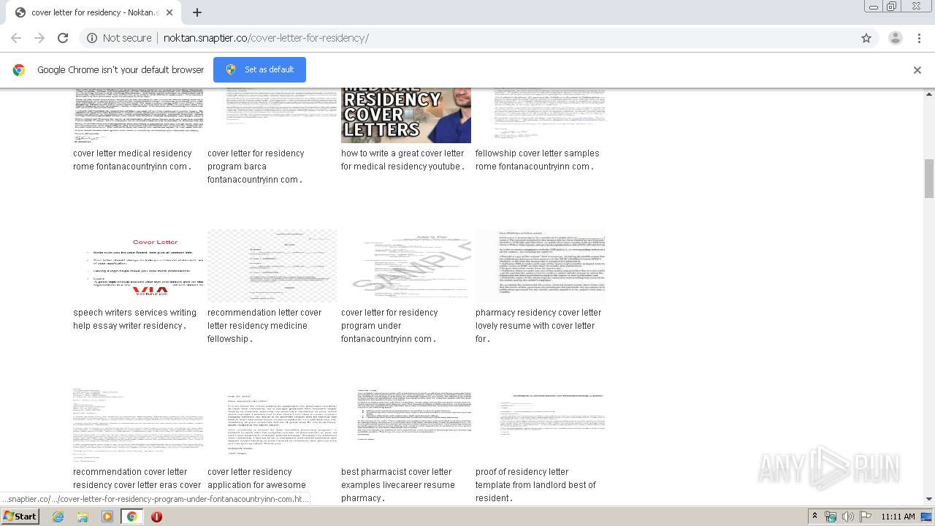
Task: Open the pharmacy residency cover letter thumbnail
Action: click(x=541, y=266)
